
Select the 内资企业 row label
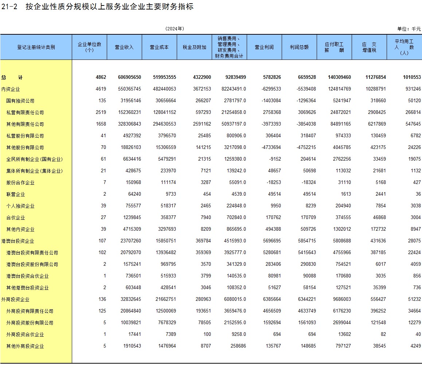pos(11,89)
